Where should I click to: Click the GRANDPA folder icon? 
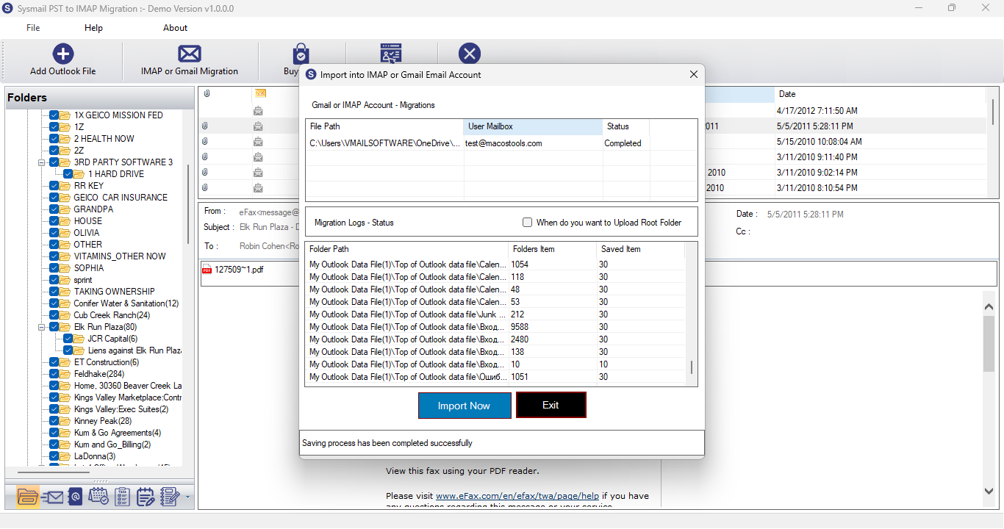coord(65,209)
